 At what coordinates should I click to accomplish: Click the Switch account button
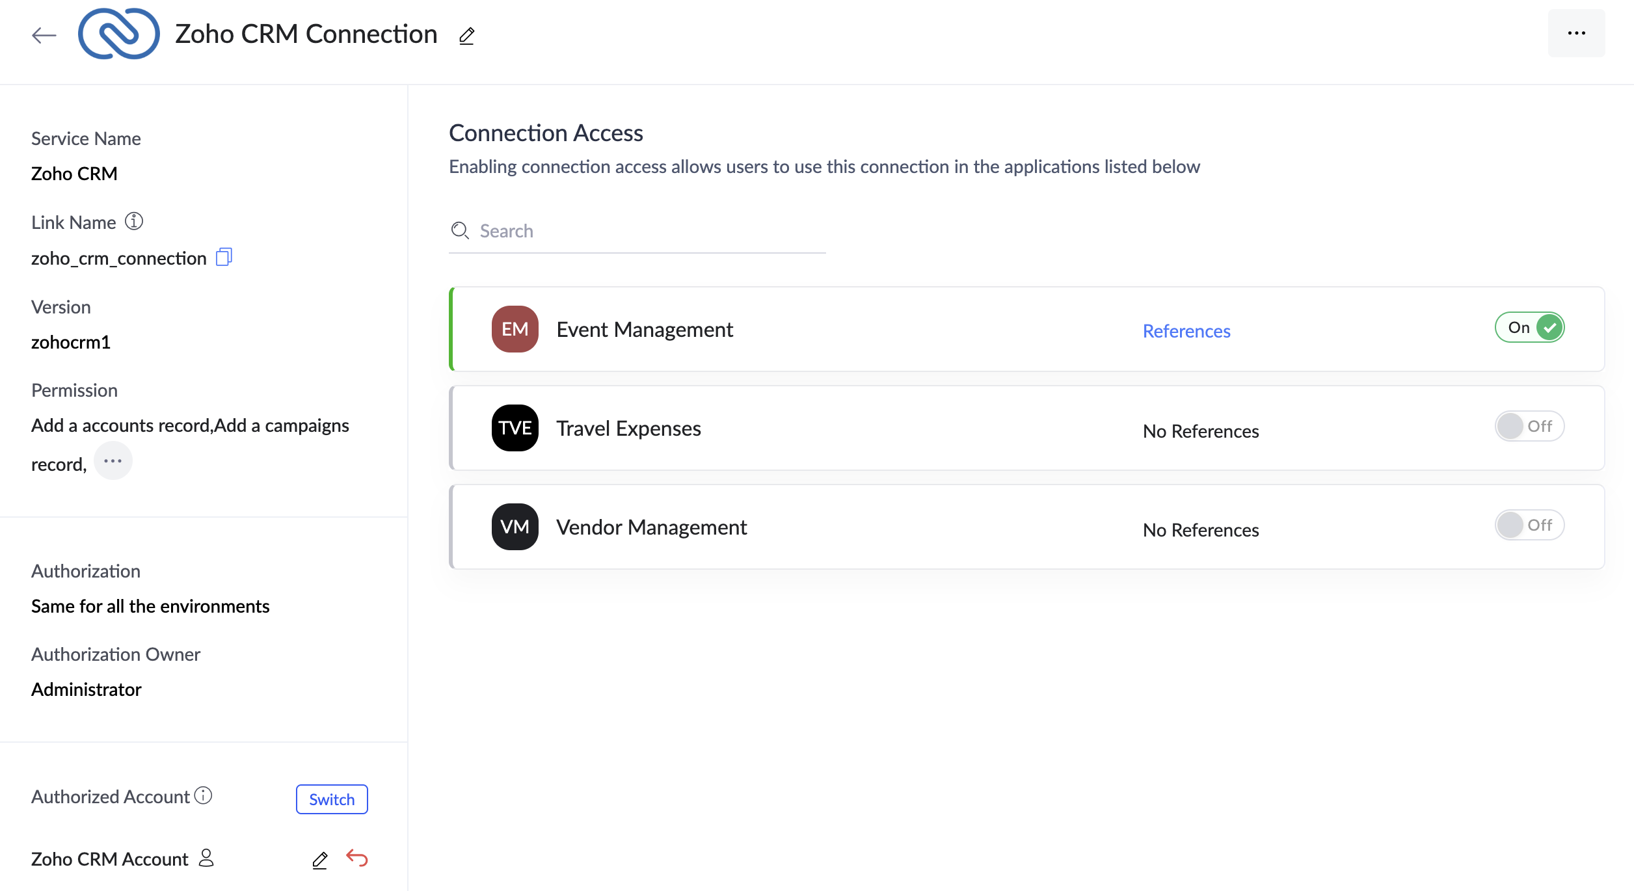coord(332,799)
